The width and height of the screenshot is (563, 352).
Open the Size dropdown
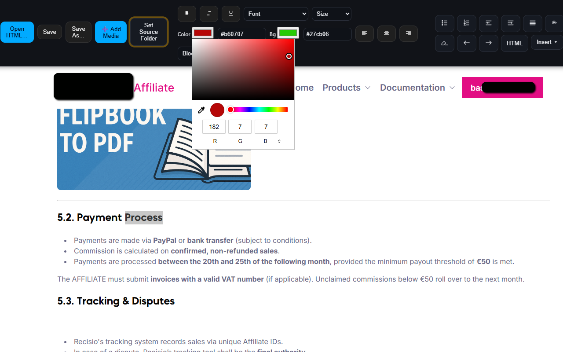click(x=331, y=14)
